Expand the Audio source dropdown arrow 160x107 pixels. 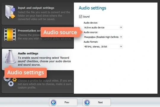tap(121, 37)
